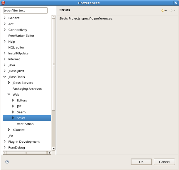Expand the selected Struts node
179x170 pixels.
[x=13, y=118]
